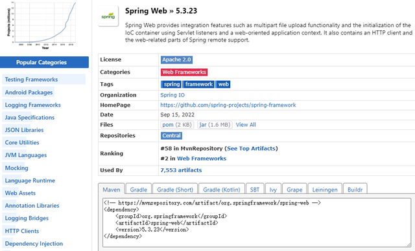This screenshot has width=415, height=251.
Task: Select the framework tag
Action: coord(198,84)
